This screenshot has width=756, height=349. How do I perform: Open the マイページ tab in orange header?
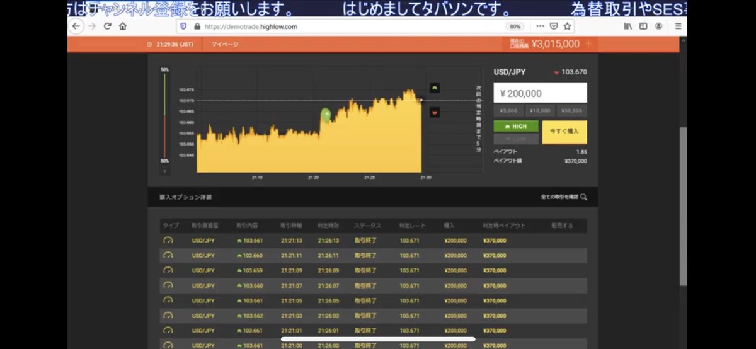(x=225, y=44)
